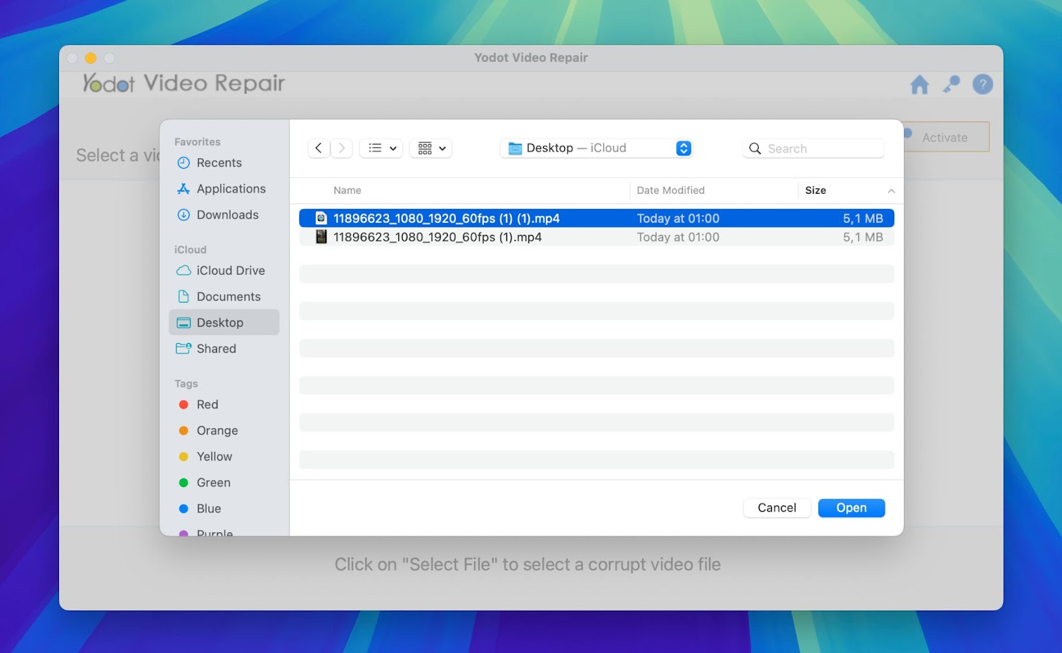1062x653 pixels.
Task: Sort files by Date Modified column
Action: (670, 190)
